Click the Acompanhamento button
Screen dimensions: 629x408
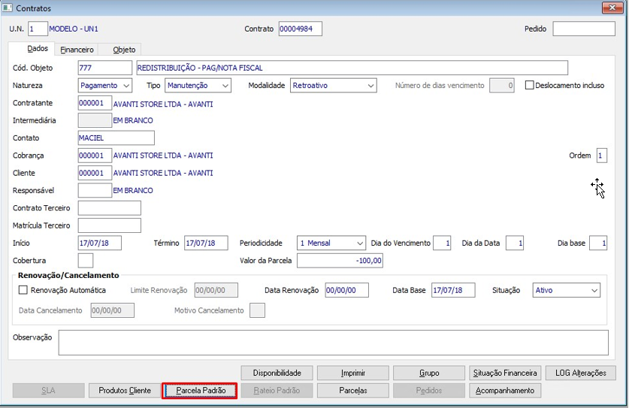505,391
